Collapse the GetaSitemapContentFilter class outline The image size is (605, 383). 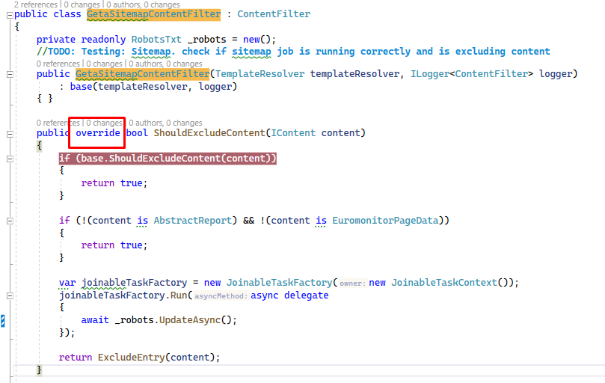8,14
